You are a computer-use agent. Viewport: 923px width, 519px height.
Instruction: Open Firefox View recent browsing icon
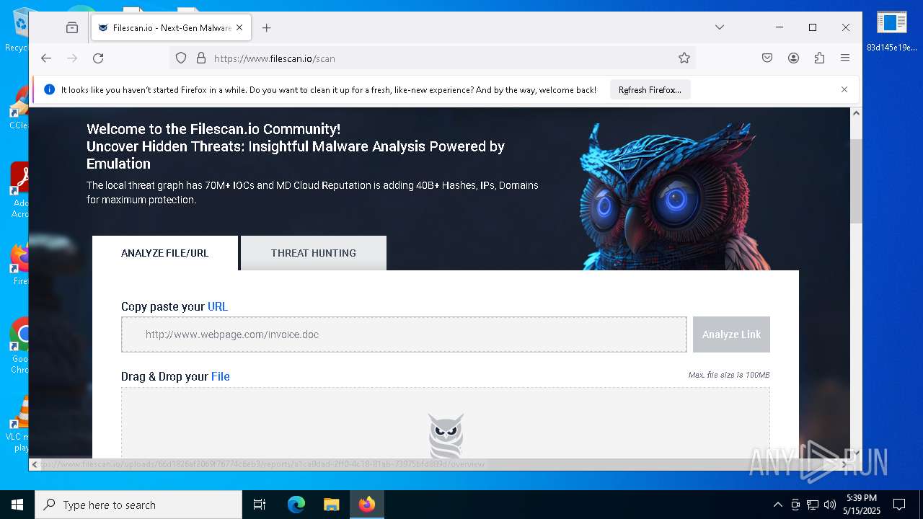pyautogui.click(x=72, y=27)
